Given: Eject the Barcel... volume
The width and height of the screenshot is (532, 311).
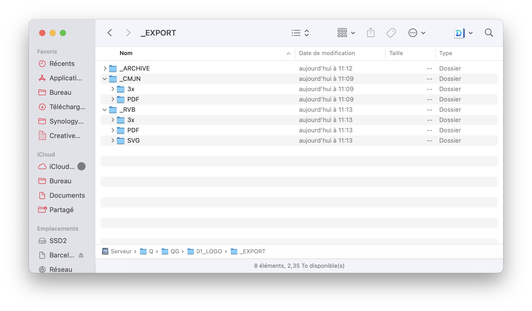Looking at the screenshot, I should 81,255.
